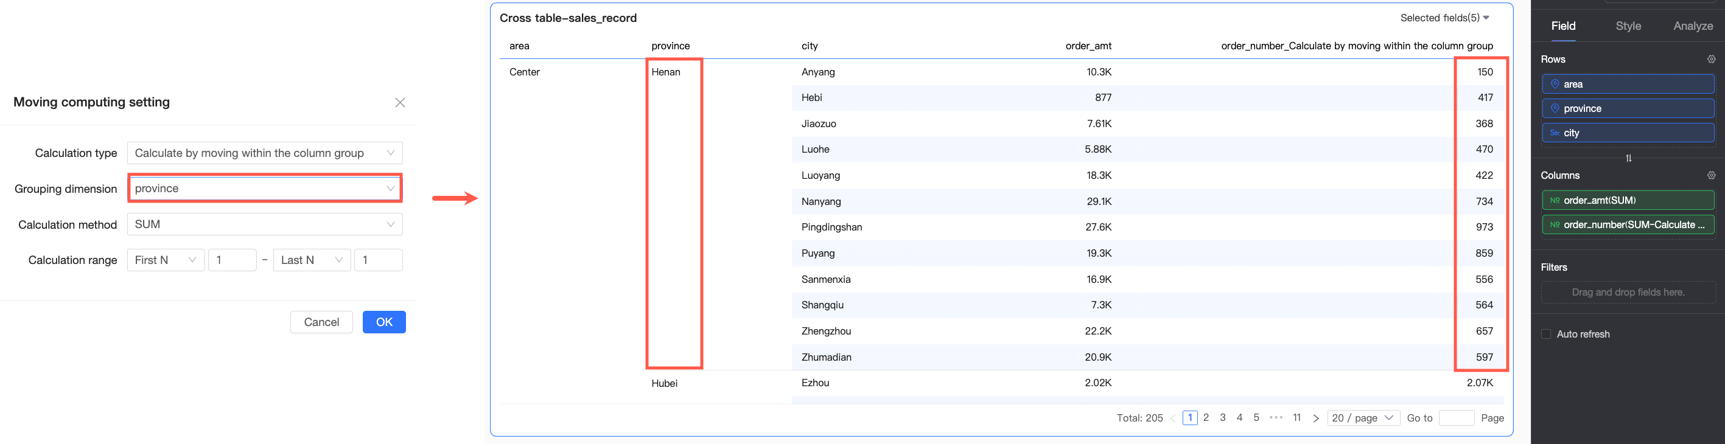1725x444 pixels.
Task: Click the previous page arrow
Action: (x=1172, y=418)
